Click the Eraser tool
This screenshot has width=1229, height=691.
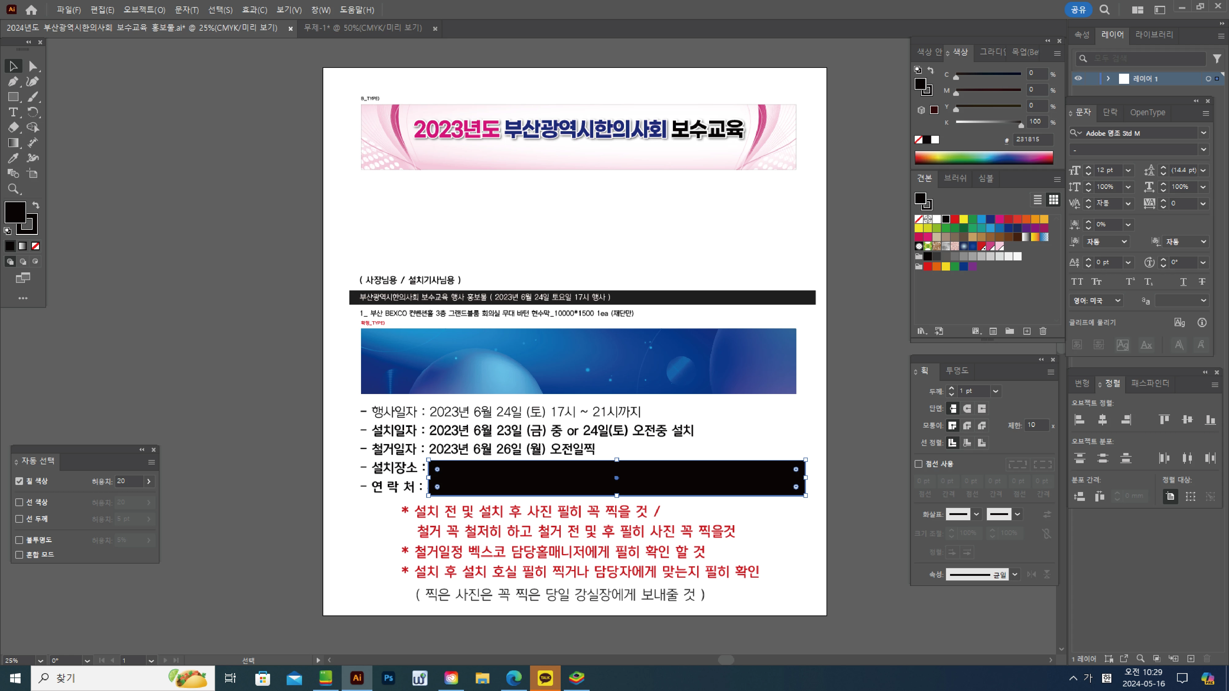pos(13,127)
